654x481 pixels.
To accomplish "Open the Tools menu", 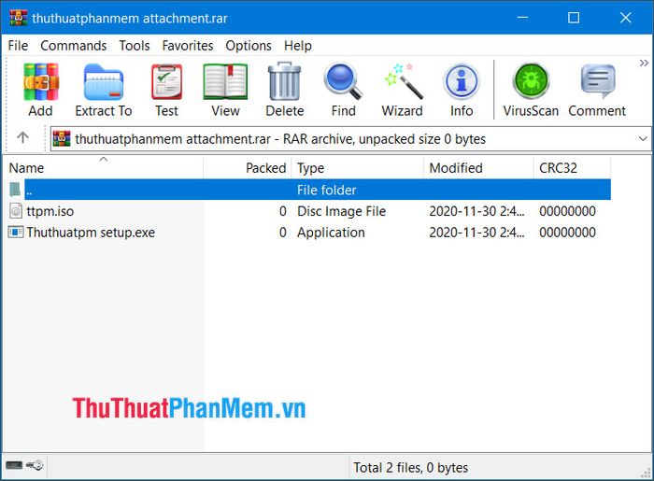I will (x=135, y=46).
